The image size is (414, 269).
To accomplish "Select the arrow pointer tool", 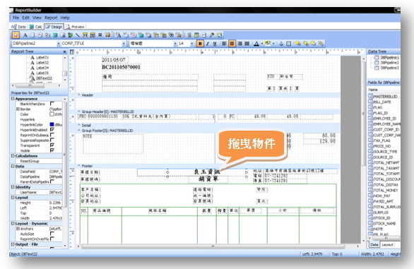I will pos(16,35).
